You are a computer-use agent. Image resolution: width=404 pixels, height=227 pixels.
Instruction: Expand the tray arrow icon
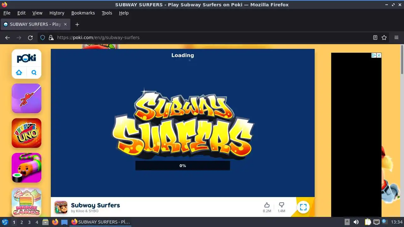pos(347,222)
